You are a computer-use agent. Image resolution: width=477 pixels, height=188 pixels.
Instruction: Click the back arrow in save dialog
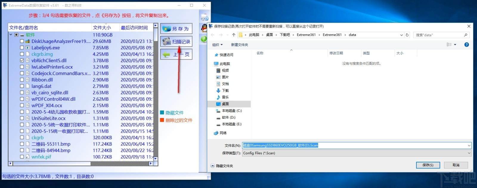pyautogui.click(x=213, y=35)
